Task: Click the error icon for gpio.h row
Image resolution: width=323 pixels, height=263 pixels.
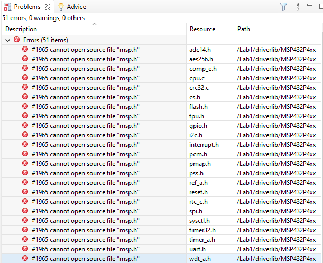Action: click(25, 125)
